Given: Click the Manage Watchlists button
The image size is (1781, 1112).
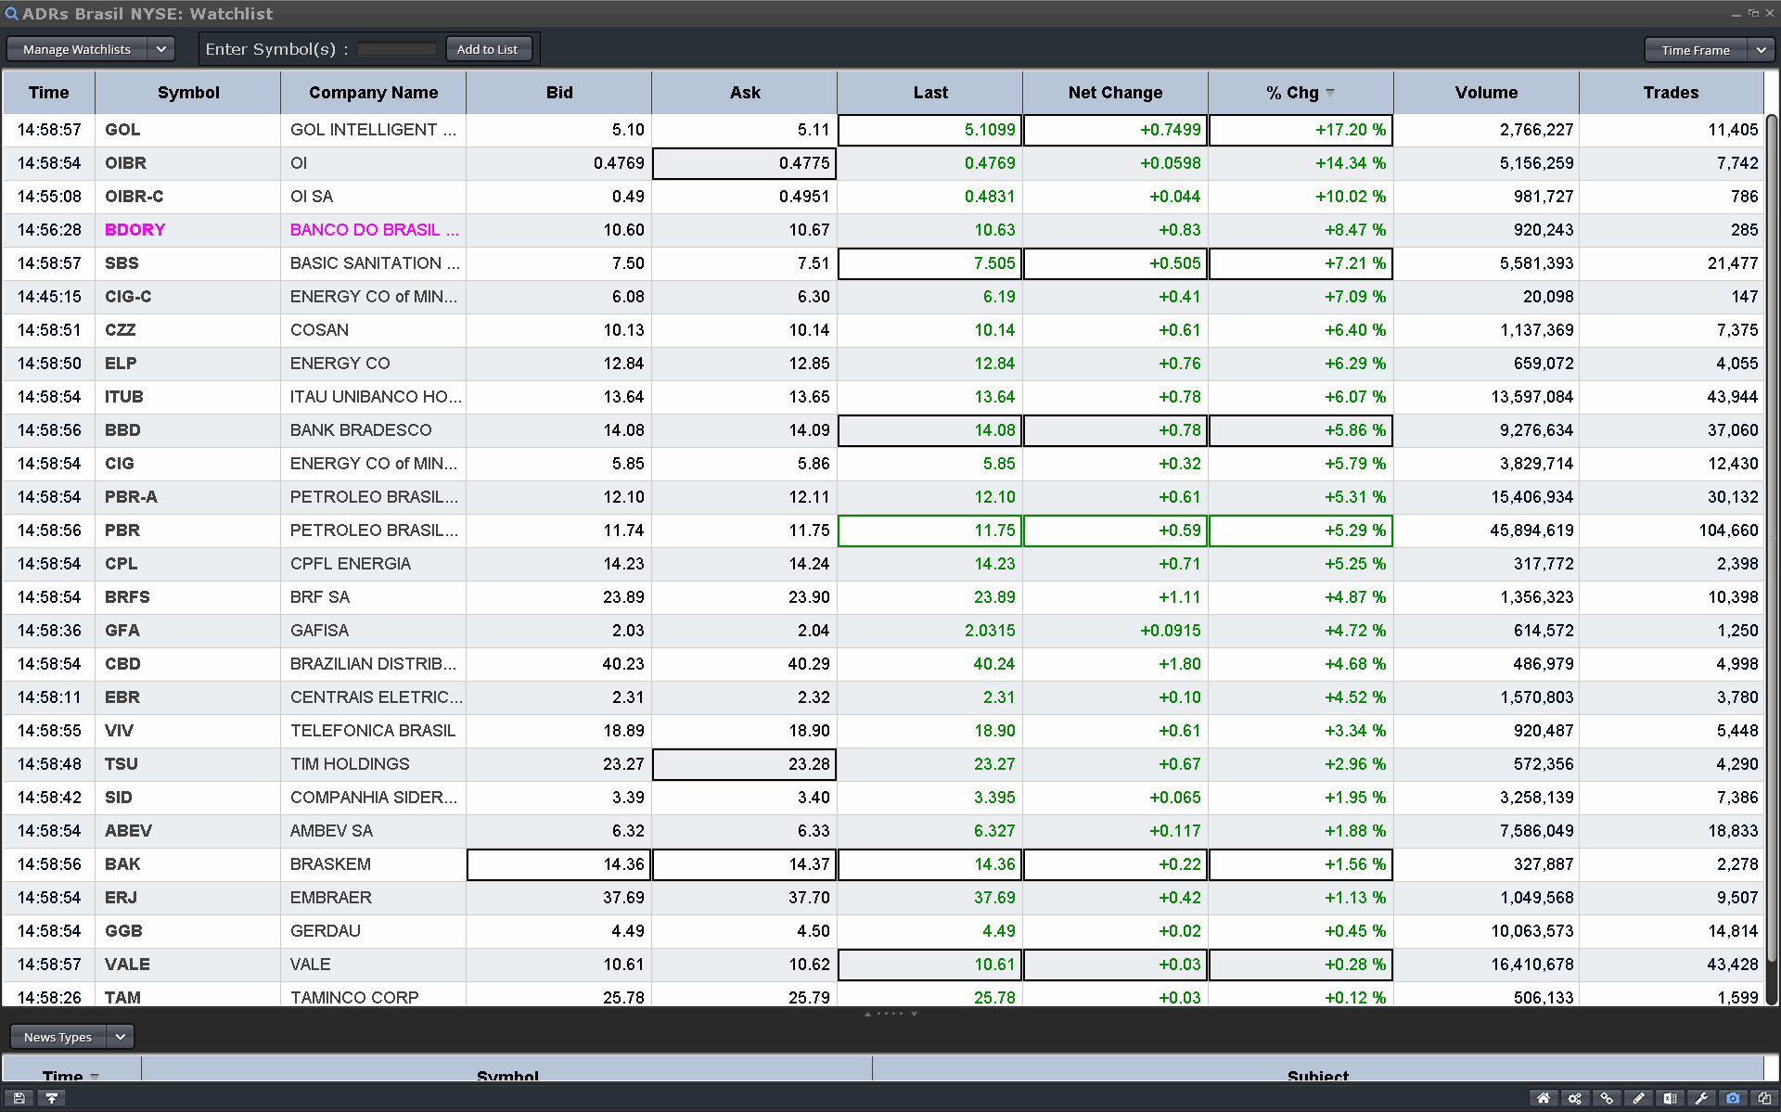Looking at the screenshot, I should point(77,49).
